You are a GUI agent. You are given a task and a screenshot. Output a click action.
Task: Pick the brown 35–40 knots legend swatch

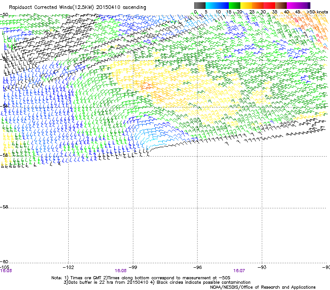pyautogui.click(x=281, y=5)
